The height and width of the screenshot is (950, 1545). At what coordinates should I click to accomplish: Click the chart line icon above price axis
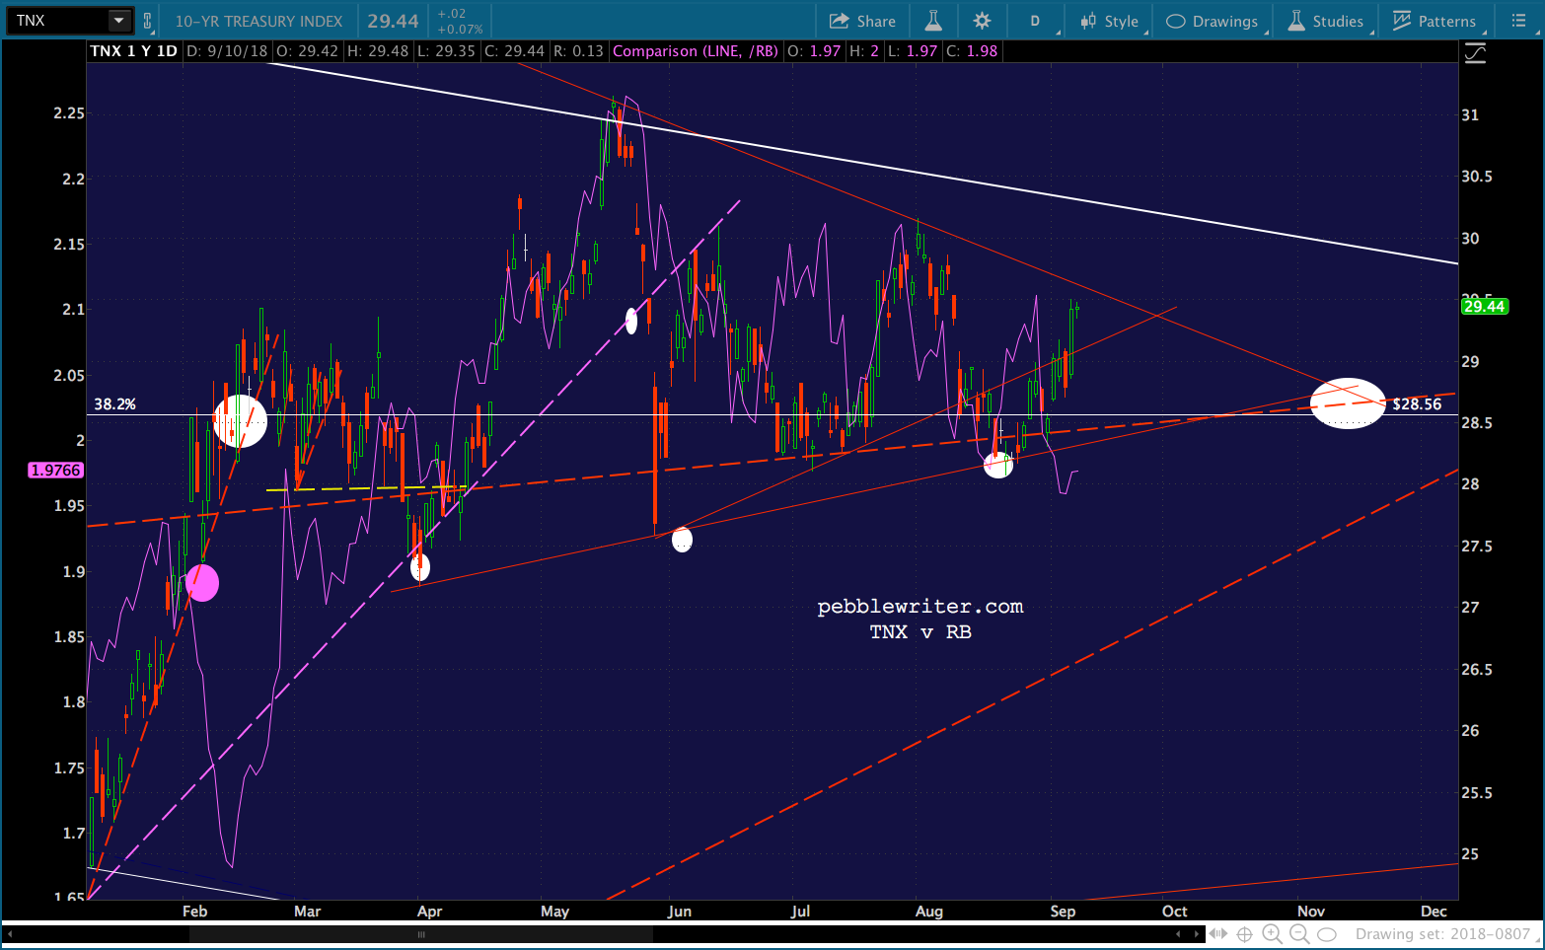[x=1475, y=53]
